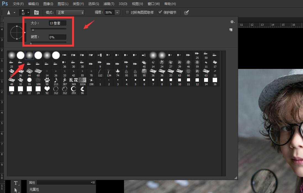Click the 大小 size slider handle

pos(33,30)
